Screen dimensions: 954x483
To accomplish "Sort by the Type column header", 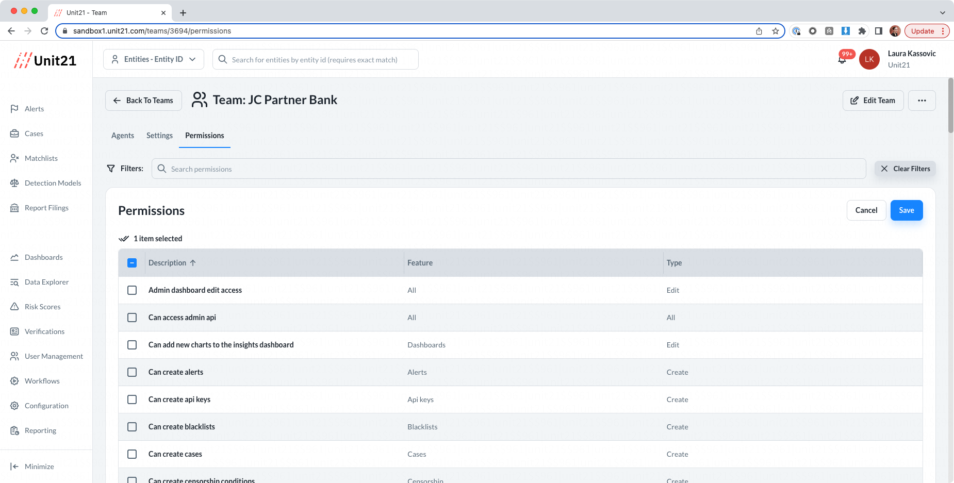I will [674, 263].
